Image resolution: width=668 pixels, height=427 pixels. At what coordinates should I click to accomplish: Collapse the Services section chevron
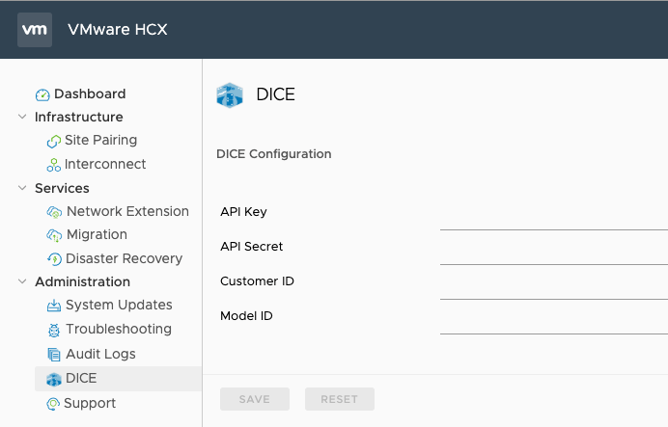click(23, 188)
